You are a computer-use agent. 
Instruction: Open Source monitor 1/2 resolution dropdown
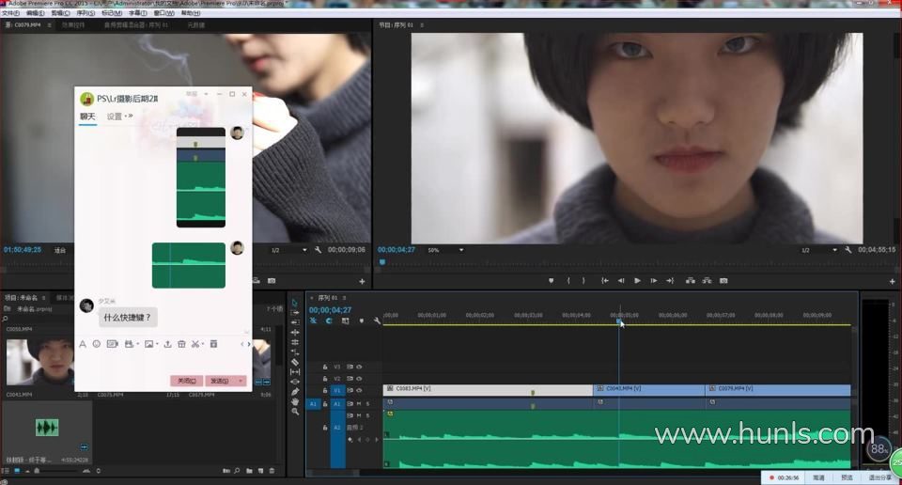coord(289,250)
